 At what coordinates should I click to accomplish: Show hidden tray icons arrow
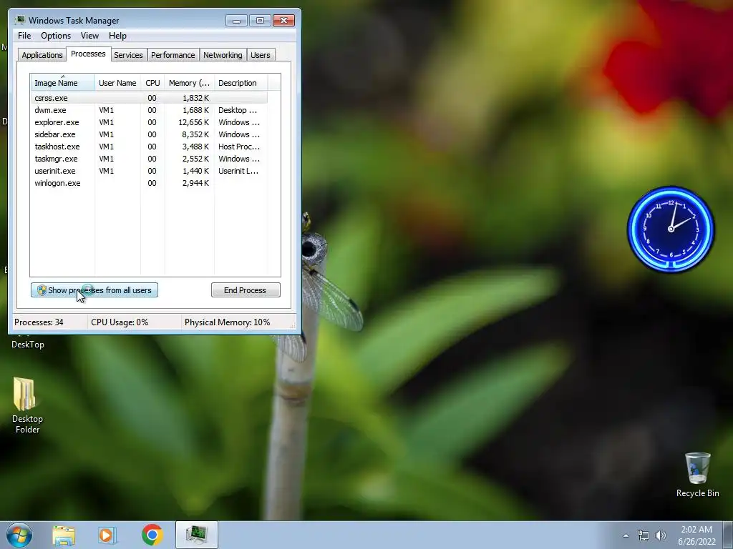626,535
